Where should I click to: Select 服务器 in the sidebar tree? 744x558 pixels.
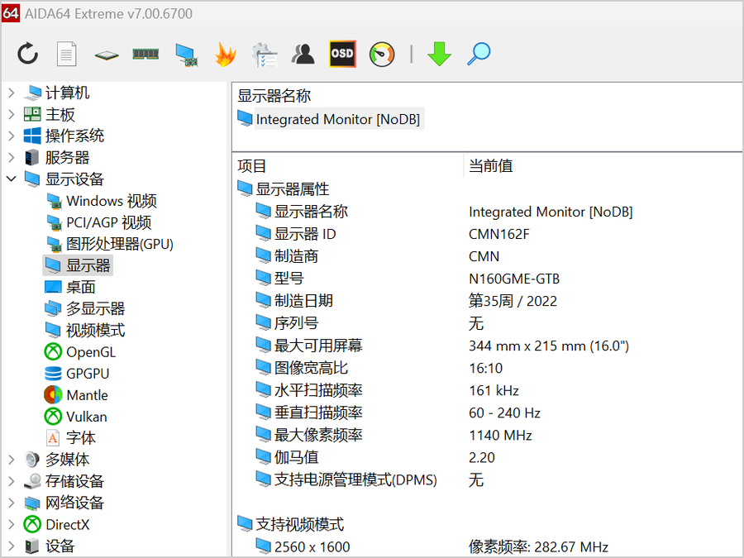[67, 158]
